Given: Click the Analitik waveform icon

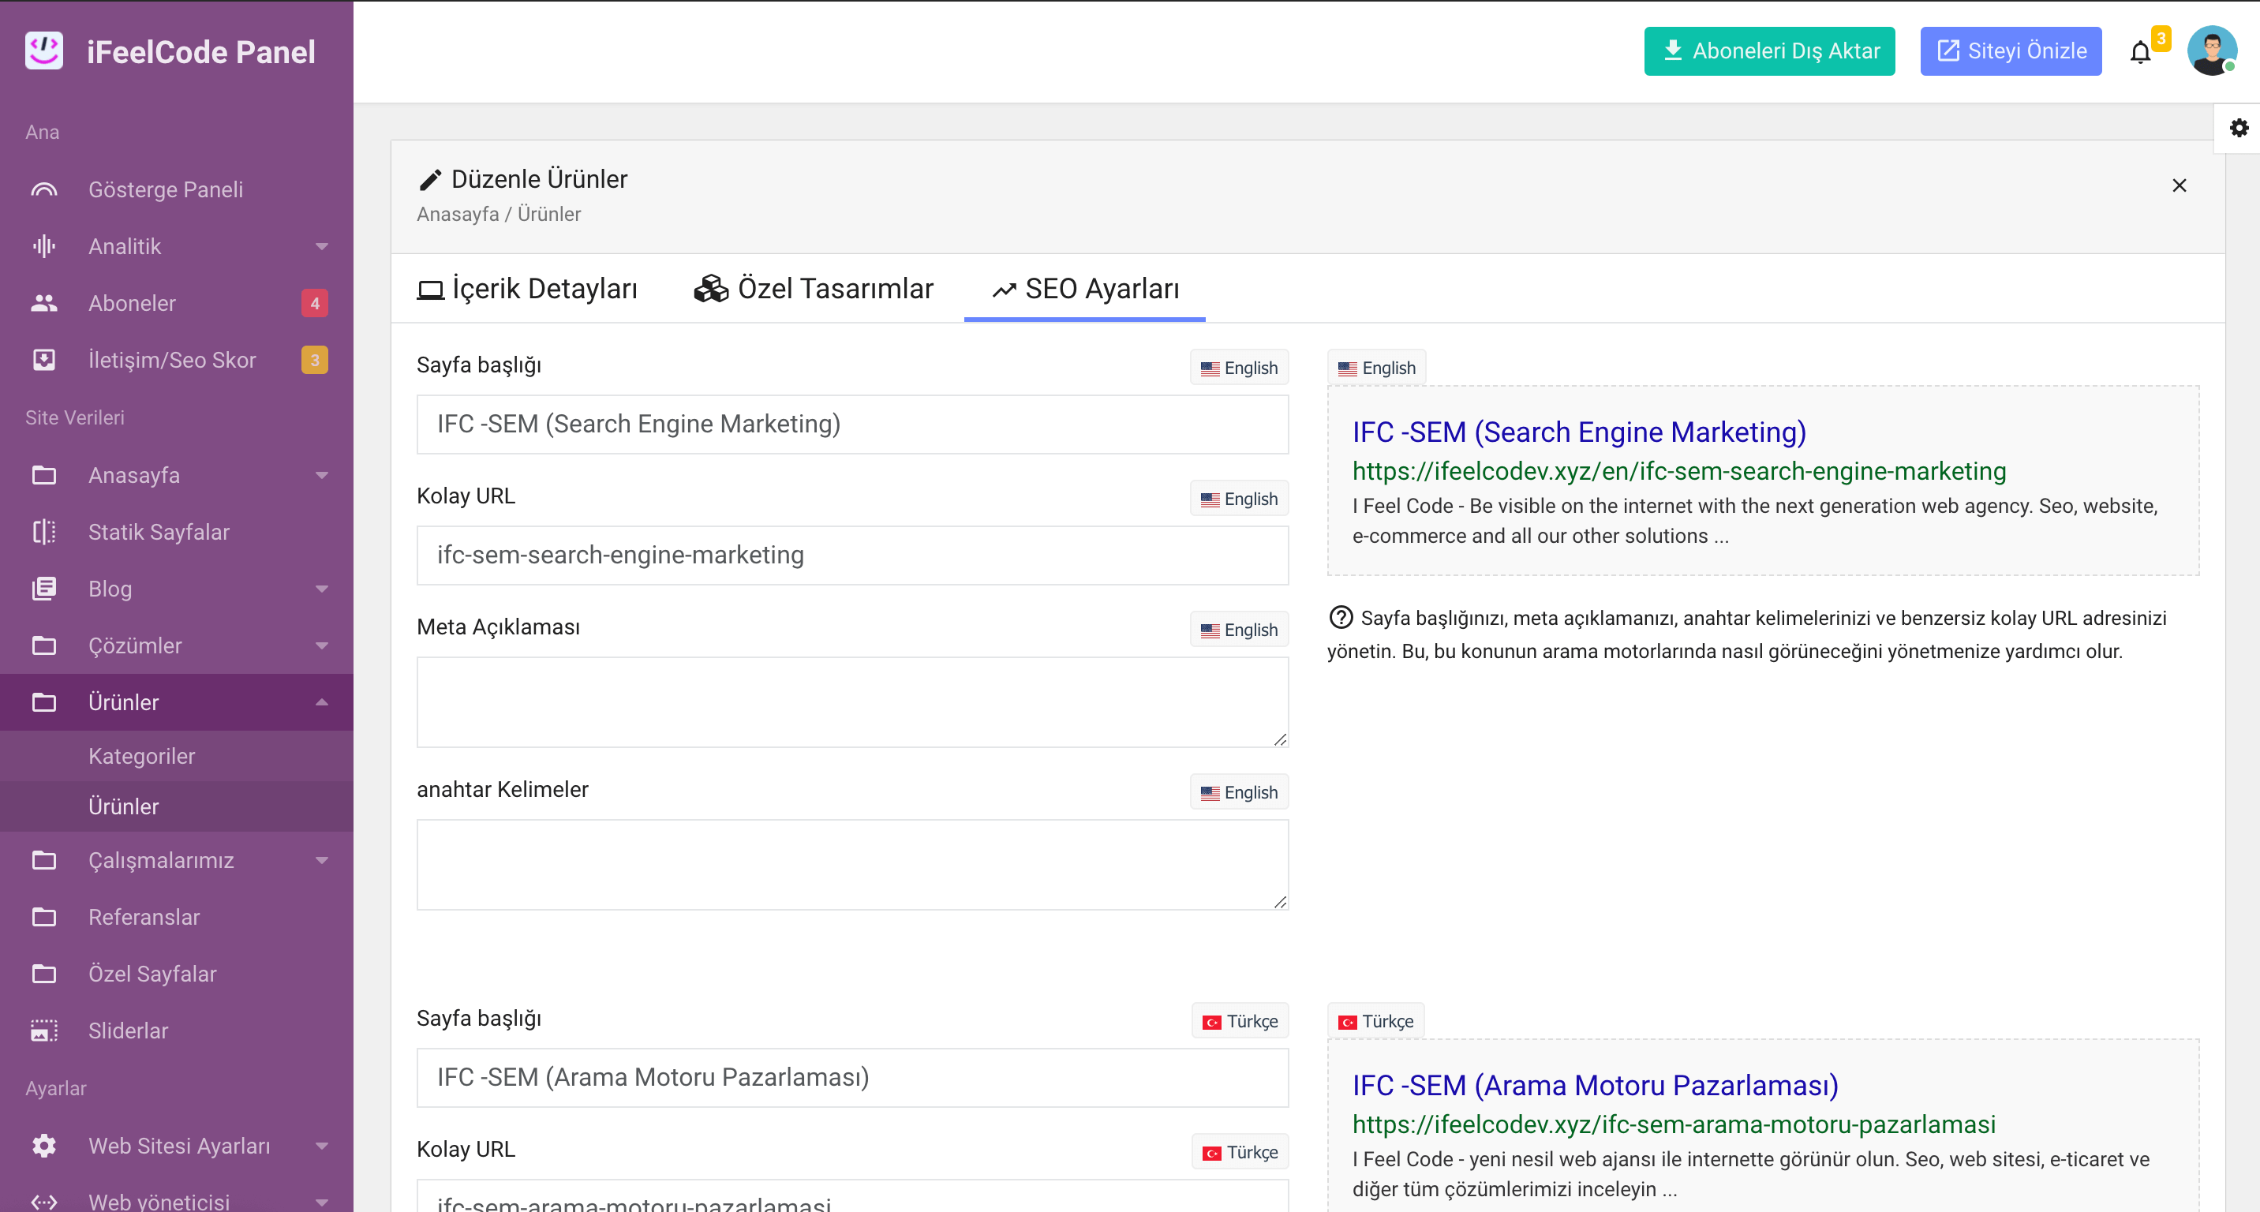Looking at the screenshot, I should point(44,246).
